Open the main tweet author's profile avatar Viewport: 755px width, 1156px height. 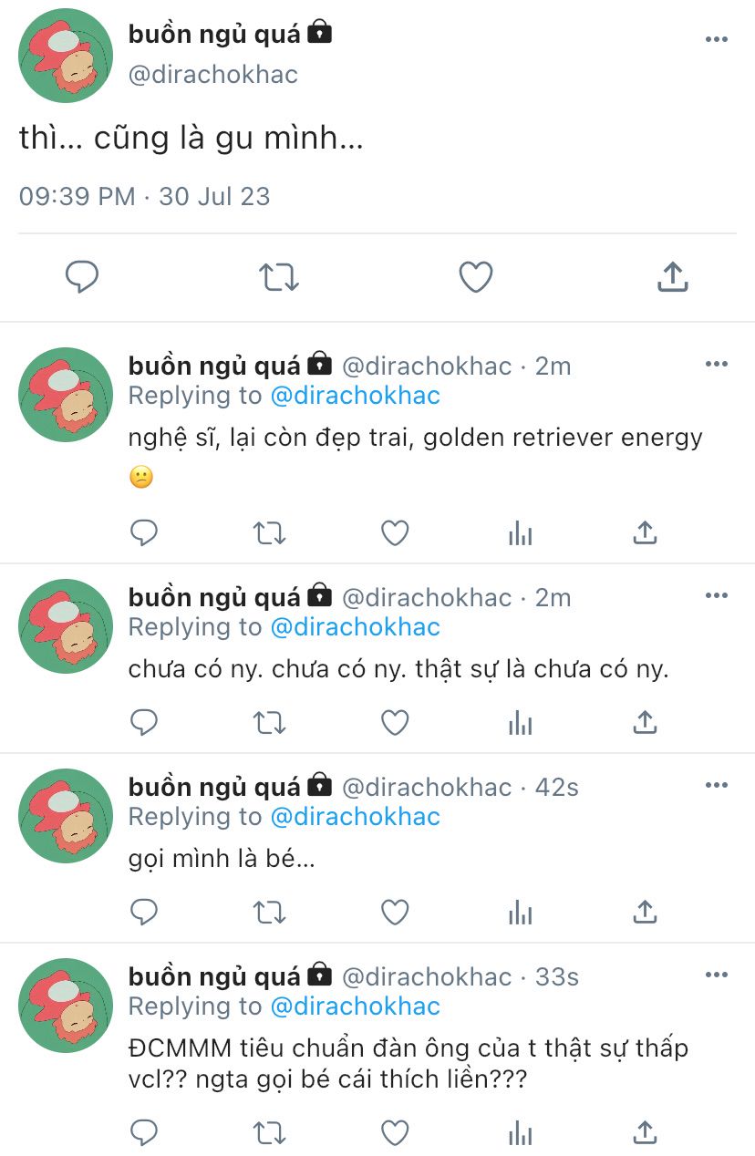coord(66,56)
